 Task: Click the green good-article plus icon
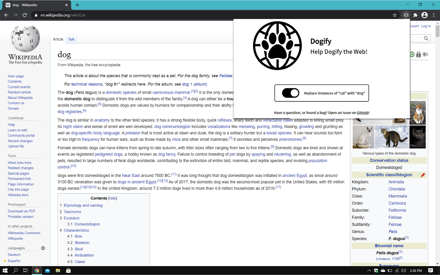coord(412,54)
